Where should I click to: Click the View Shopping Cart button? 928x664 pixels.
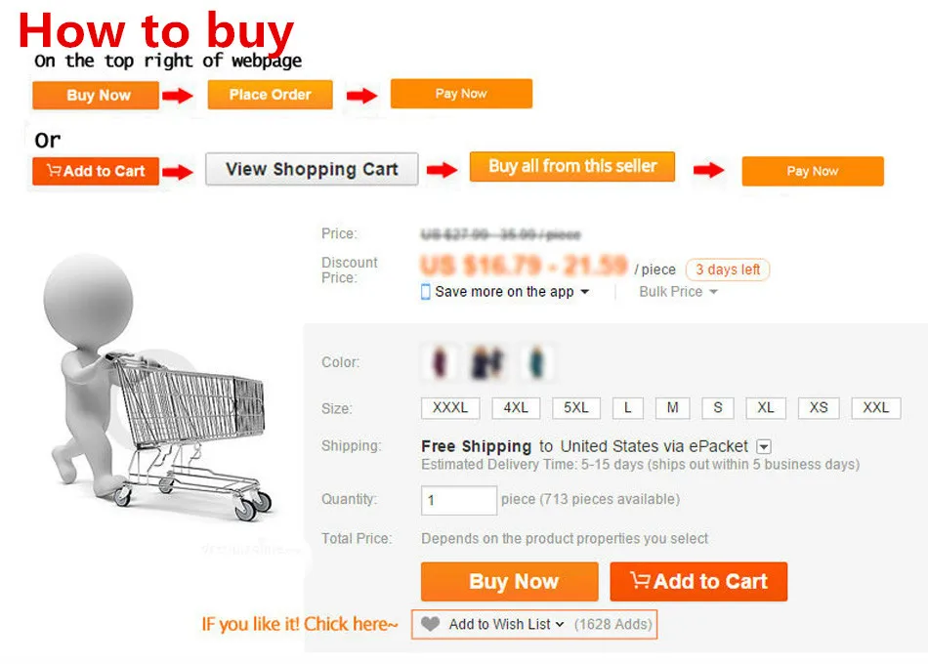[x=312, y=169]
